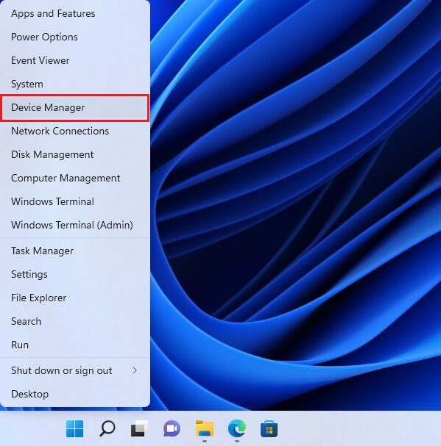Open the Run dialog entry
This screenshot has height=446, width=441.
click(74, 345)
